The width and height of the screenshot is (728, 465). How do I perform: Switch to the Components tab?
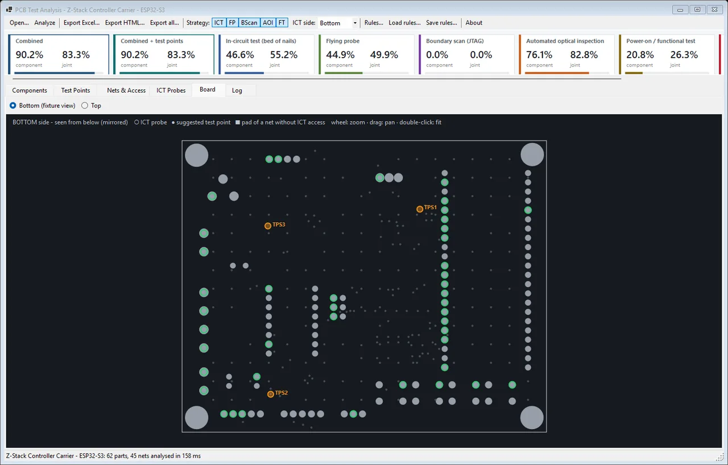point(30,90)
